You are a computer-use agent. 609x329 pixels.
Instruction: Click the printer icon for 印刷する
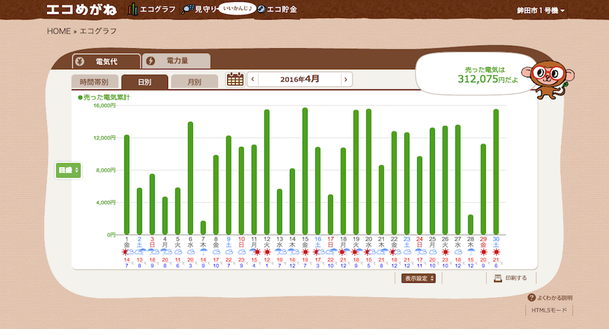(x=498, y=278)
